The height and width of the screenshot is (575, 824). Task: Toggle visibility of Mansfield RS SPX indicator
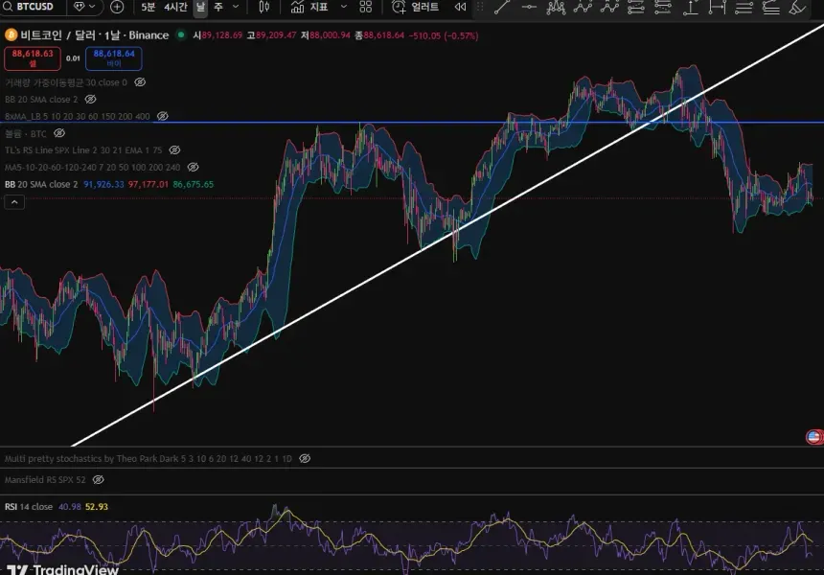[98, 479]
